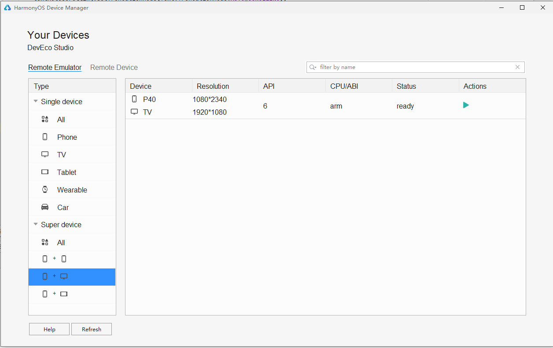This screenshot has width=553, height=348.
Task: Maximize the Device Manager window
Action: (522, 7)
